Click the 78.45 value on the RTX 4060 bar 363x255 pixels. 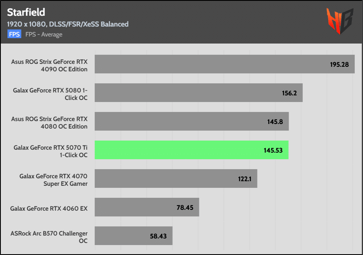click(x=185, y=208)
